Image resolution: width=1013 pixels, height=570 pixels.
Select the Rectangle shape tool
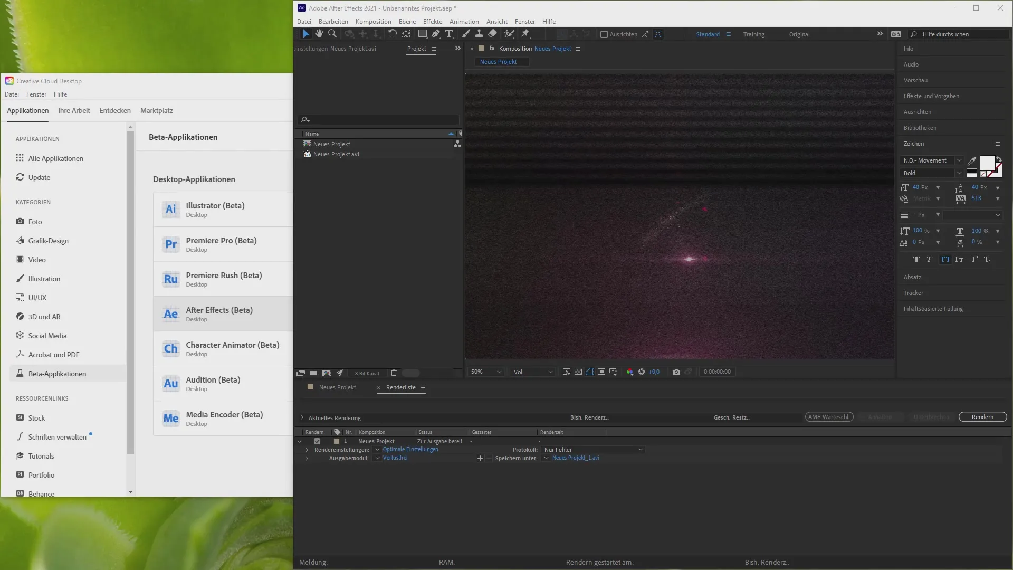423,34
